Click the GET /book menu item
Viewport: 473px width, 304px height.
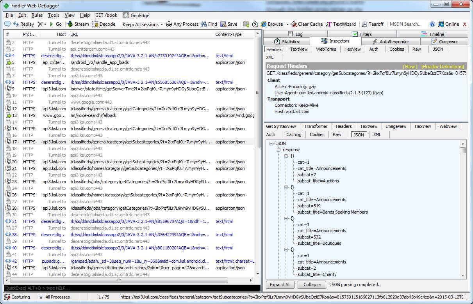pos(106,15)
